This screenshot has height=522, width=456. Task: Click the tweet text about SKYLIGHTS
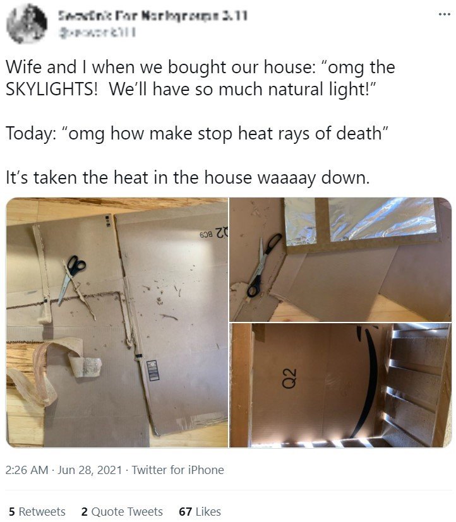(x=200, y=78)
